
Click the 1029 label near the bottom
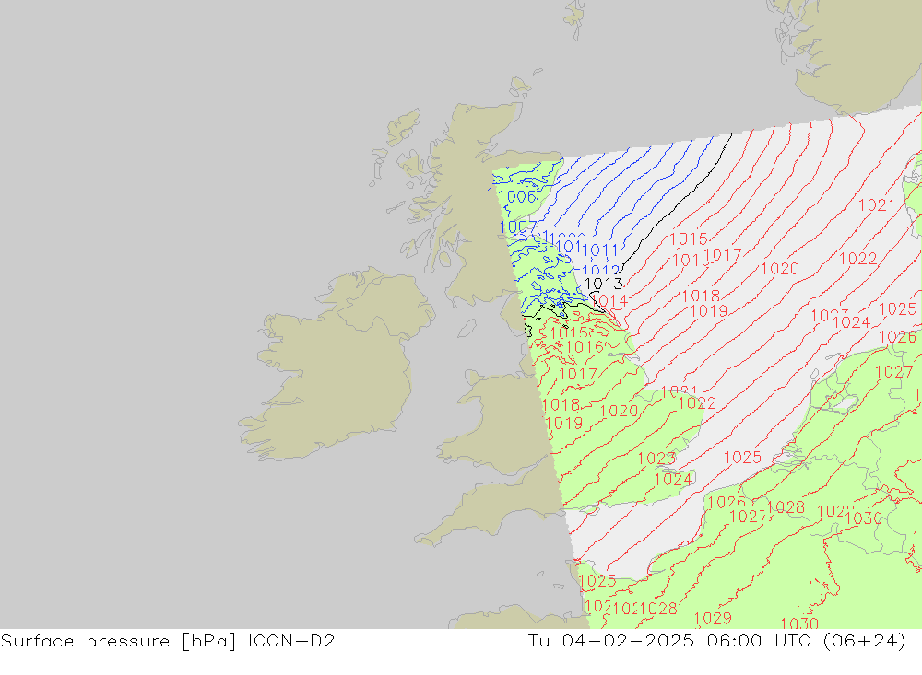coord(713,618)
